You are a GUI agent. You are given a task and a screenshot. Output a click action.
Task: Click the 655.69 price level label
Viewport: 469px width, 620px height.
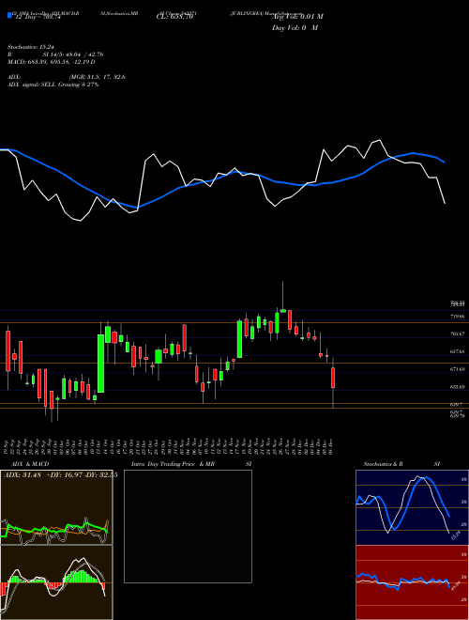tap(458, 387)
